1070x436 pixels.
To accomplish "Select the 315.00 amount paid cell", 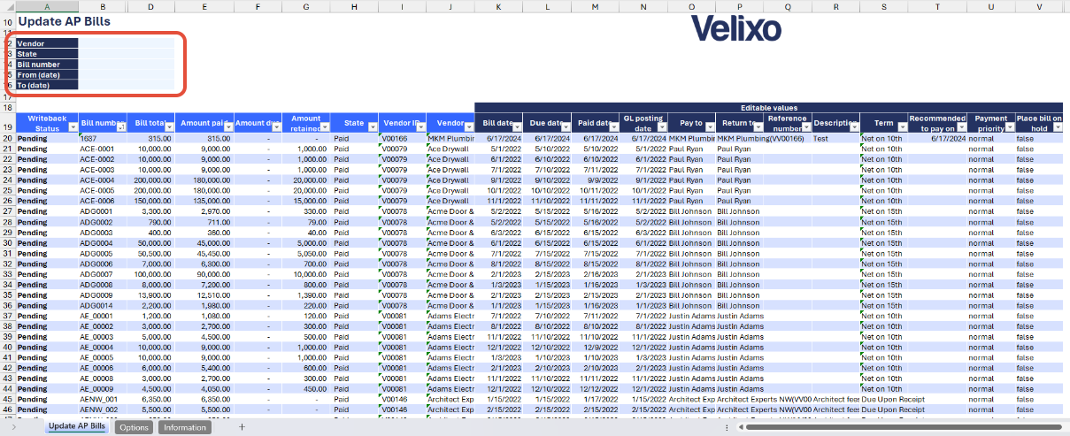I will click(205, 138).
